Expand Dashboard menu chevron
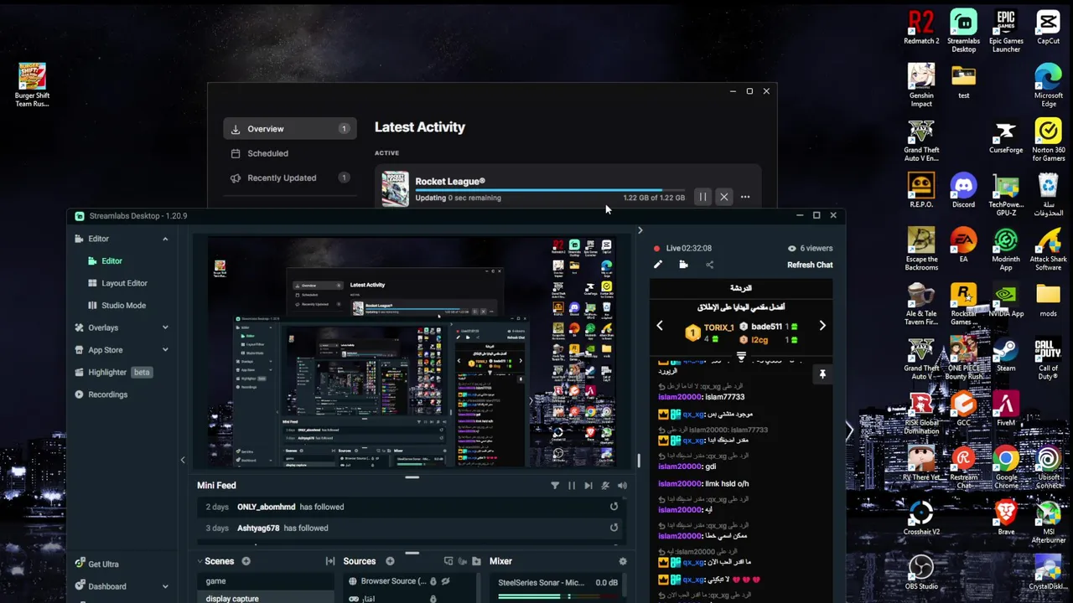This screenshot has width=1073, height=603. (165, 586)
